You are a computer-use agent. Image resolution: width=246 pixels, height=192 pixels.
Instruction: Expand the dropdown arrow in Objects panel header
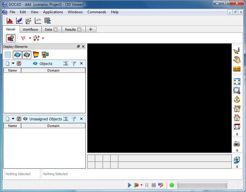[x=13, y=63]
